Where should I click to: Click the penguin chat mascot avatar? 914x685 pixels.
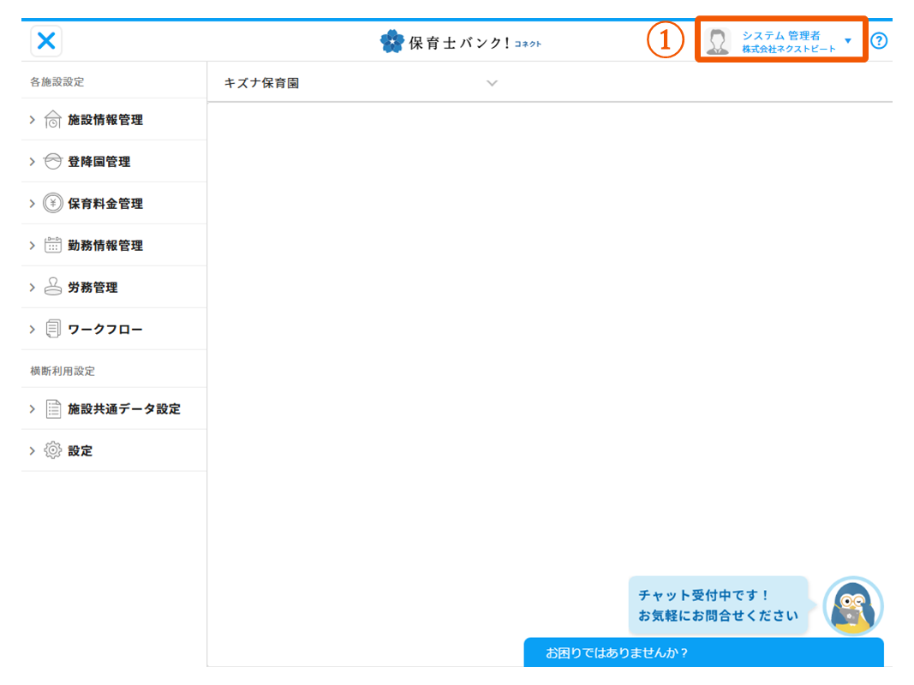(x=852, y=606)
